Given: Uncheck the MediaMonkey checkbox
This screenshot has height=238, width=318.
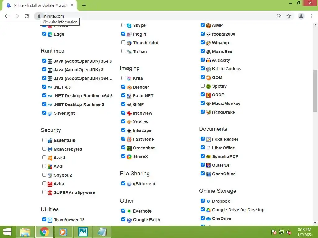Looking at the screenshot, I should coord(202,103).
